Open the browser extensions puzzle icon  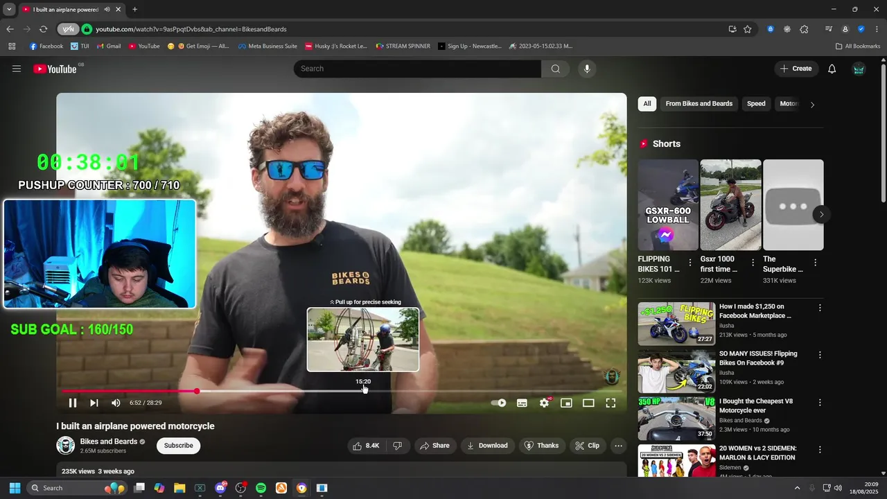click(x=804, y=29)
